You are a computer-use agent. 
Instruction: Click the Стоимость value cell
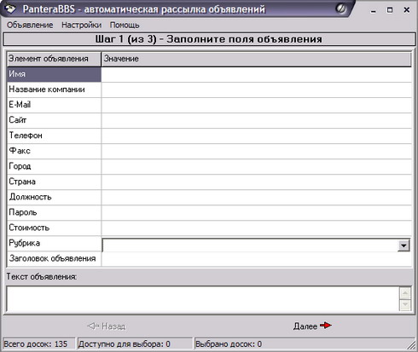click(257, 228)
